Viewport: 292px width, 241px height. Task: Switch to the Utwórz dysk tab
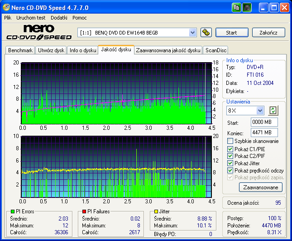pos(51,50)
